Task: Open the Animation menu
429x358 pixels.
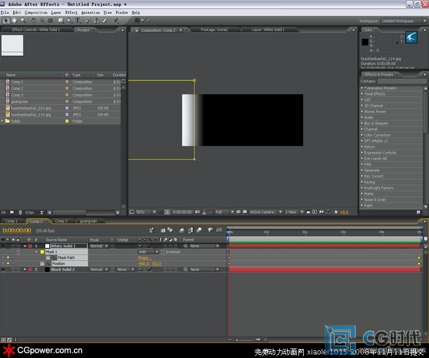Action: 91,13
